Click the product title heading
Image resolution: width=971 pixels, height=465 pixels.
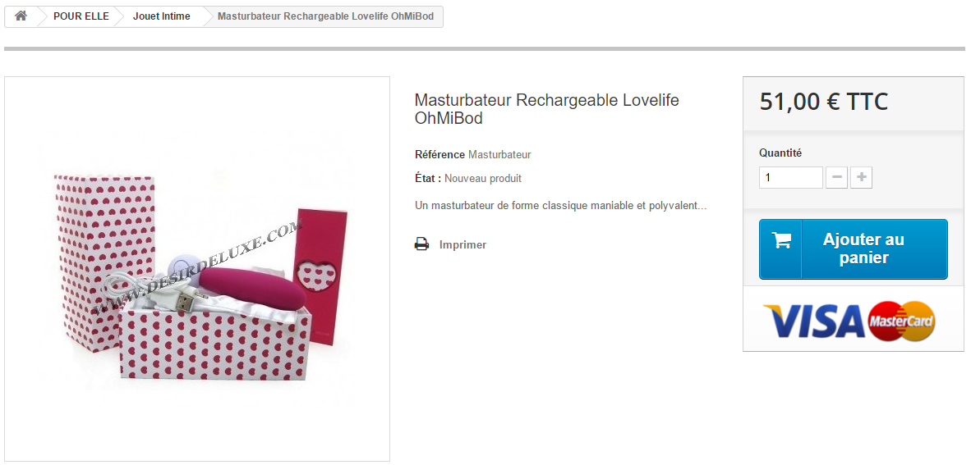[x=547, y=109]
